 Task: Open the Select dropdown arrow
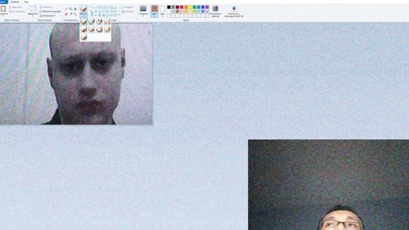click(x=33, y=15)
